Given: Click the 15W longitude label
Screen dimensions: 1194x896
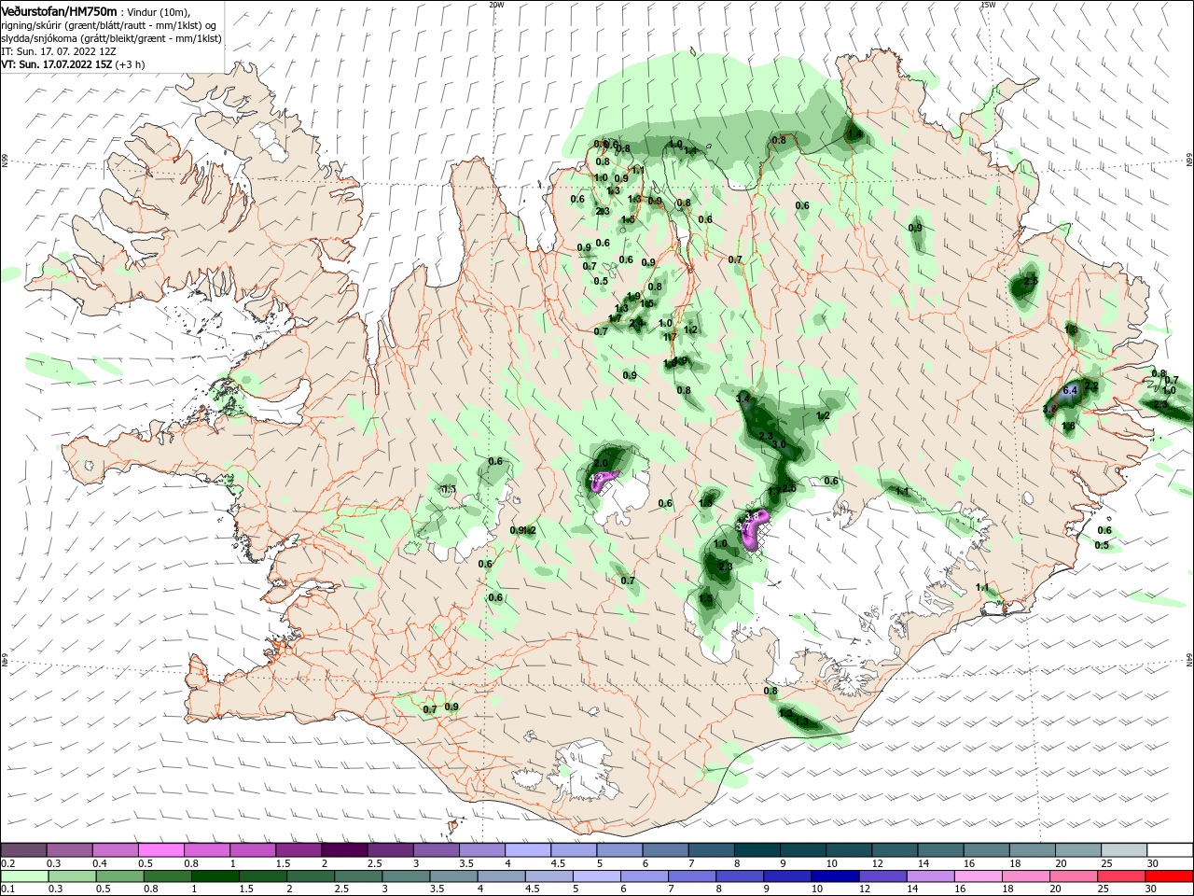Looking at the screenshot, I should (x=988, y=5).
